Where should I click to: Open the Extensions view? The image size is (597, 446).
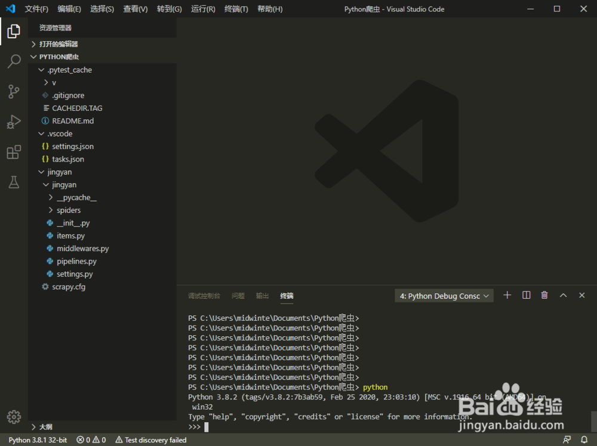pos(14,152)
